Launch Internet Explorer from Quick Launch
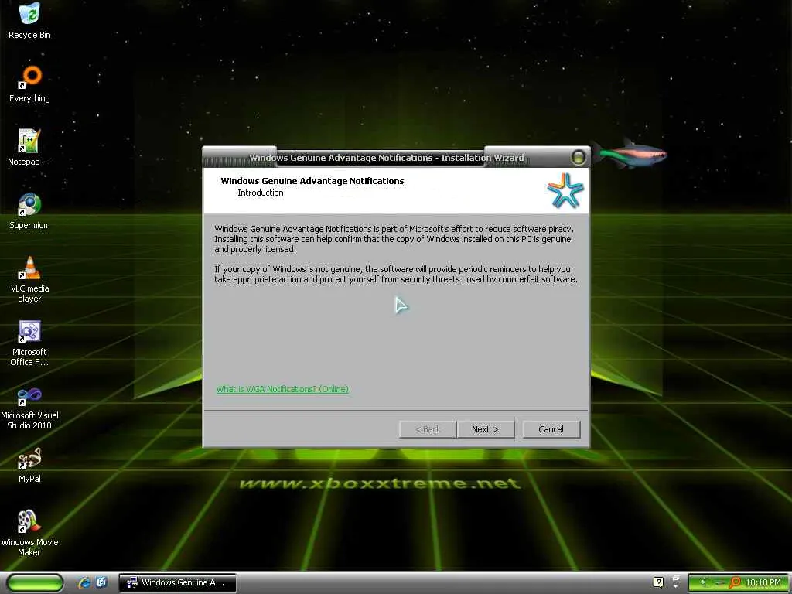Viewport: 792px width, 594px height. (84, 582)
